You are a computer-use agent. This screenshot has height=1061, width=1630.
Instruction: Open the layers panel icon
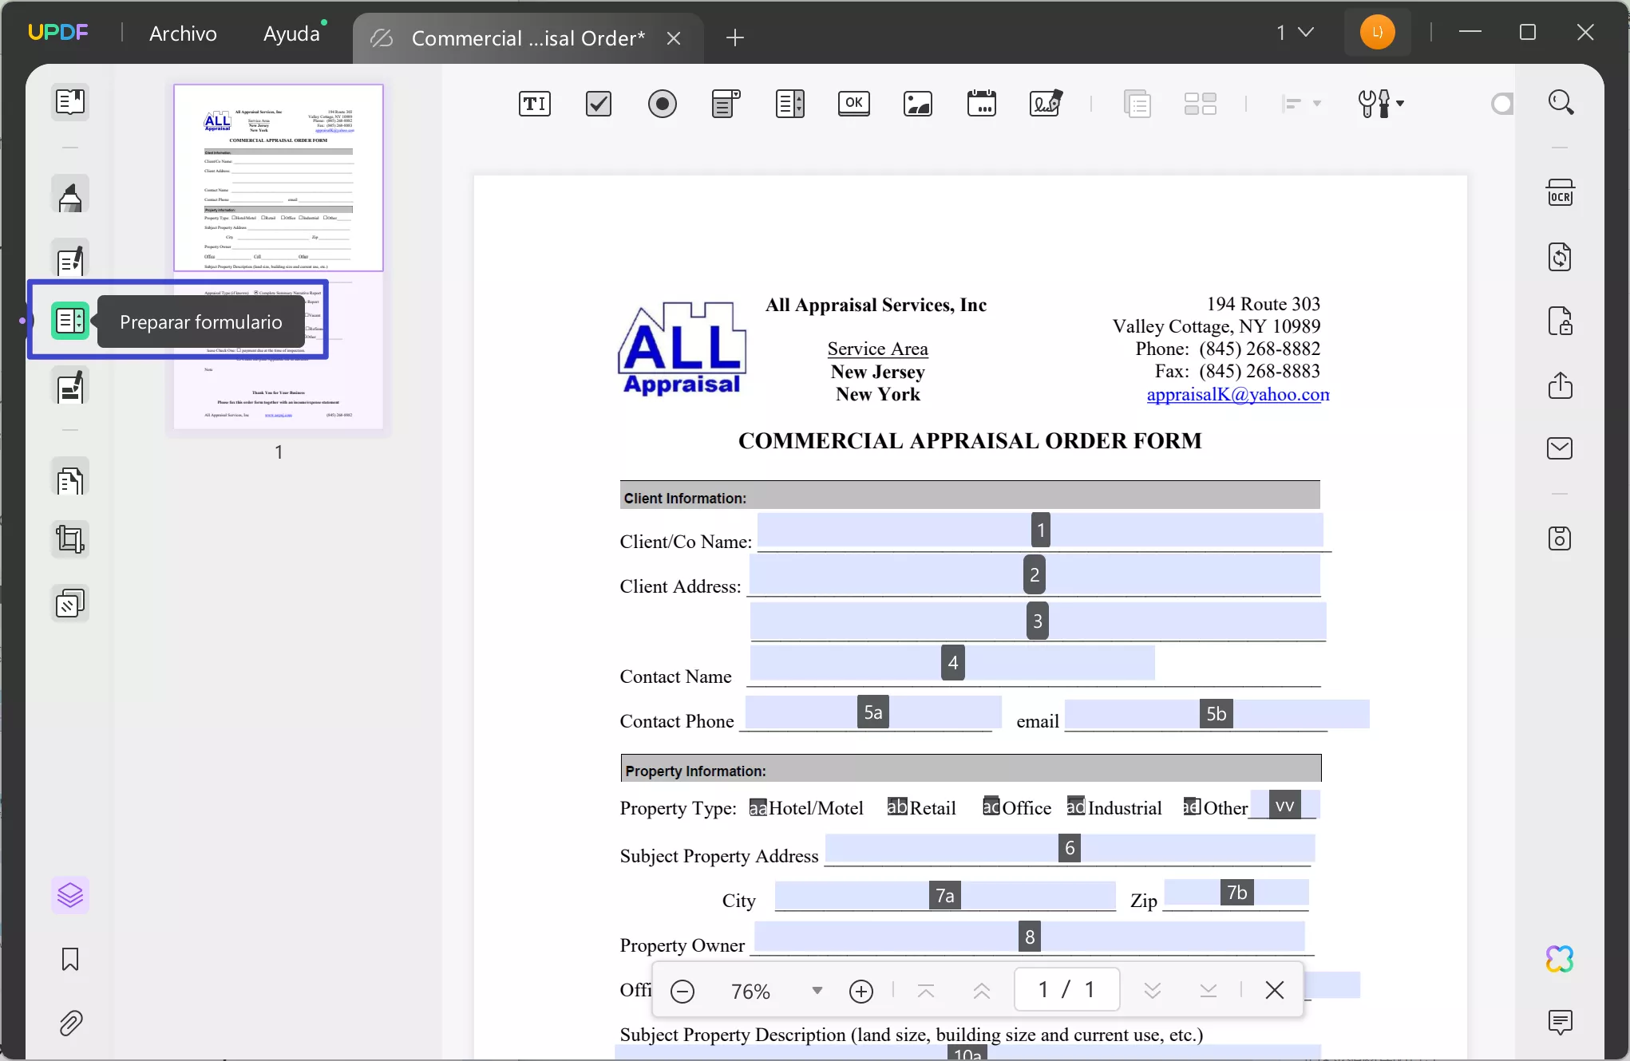(x=70, y=895)
